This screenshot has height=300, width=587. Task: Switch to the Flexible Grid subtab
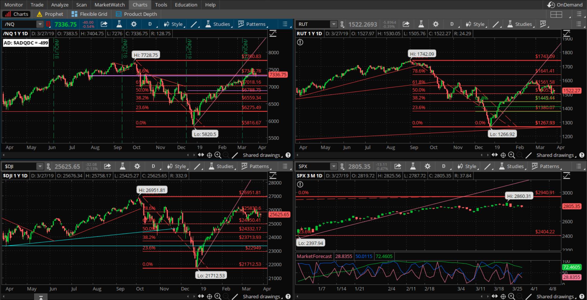point(89,14)
